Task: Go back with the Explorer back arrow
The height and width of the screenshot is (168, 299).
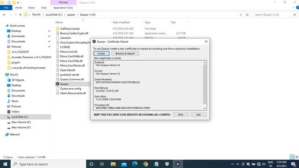Action: click(x=4, y=14)
